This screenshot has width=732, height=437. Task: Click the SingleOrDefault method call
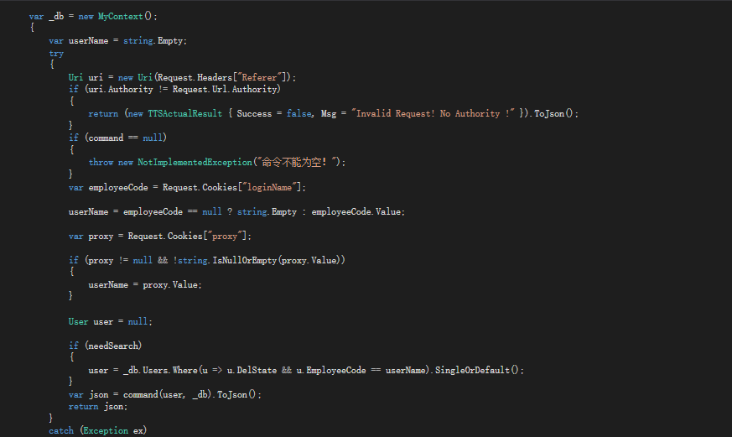pos(472,370)
